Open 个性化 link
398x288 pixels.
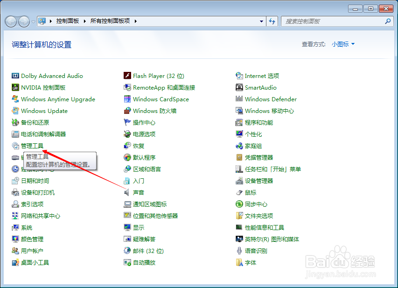(253, 134)
